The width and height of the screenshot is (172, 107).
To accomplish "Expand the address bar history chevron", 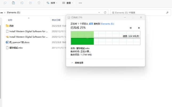I will coord(99,13).
